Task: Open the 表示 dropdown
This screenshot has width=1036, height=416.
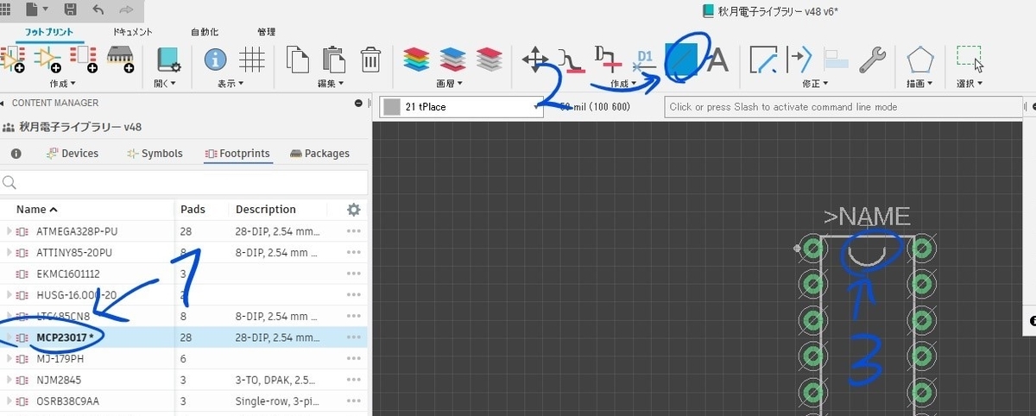Action: pos(231,84)
